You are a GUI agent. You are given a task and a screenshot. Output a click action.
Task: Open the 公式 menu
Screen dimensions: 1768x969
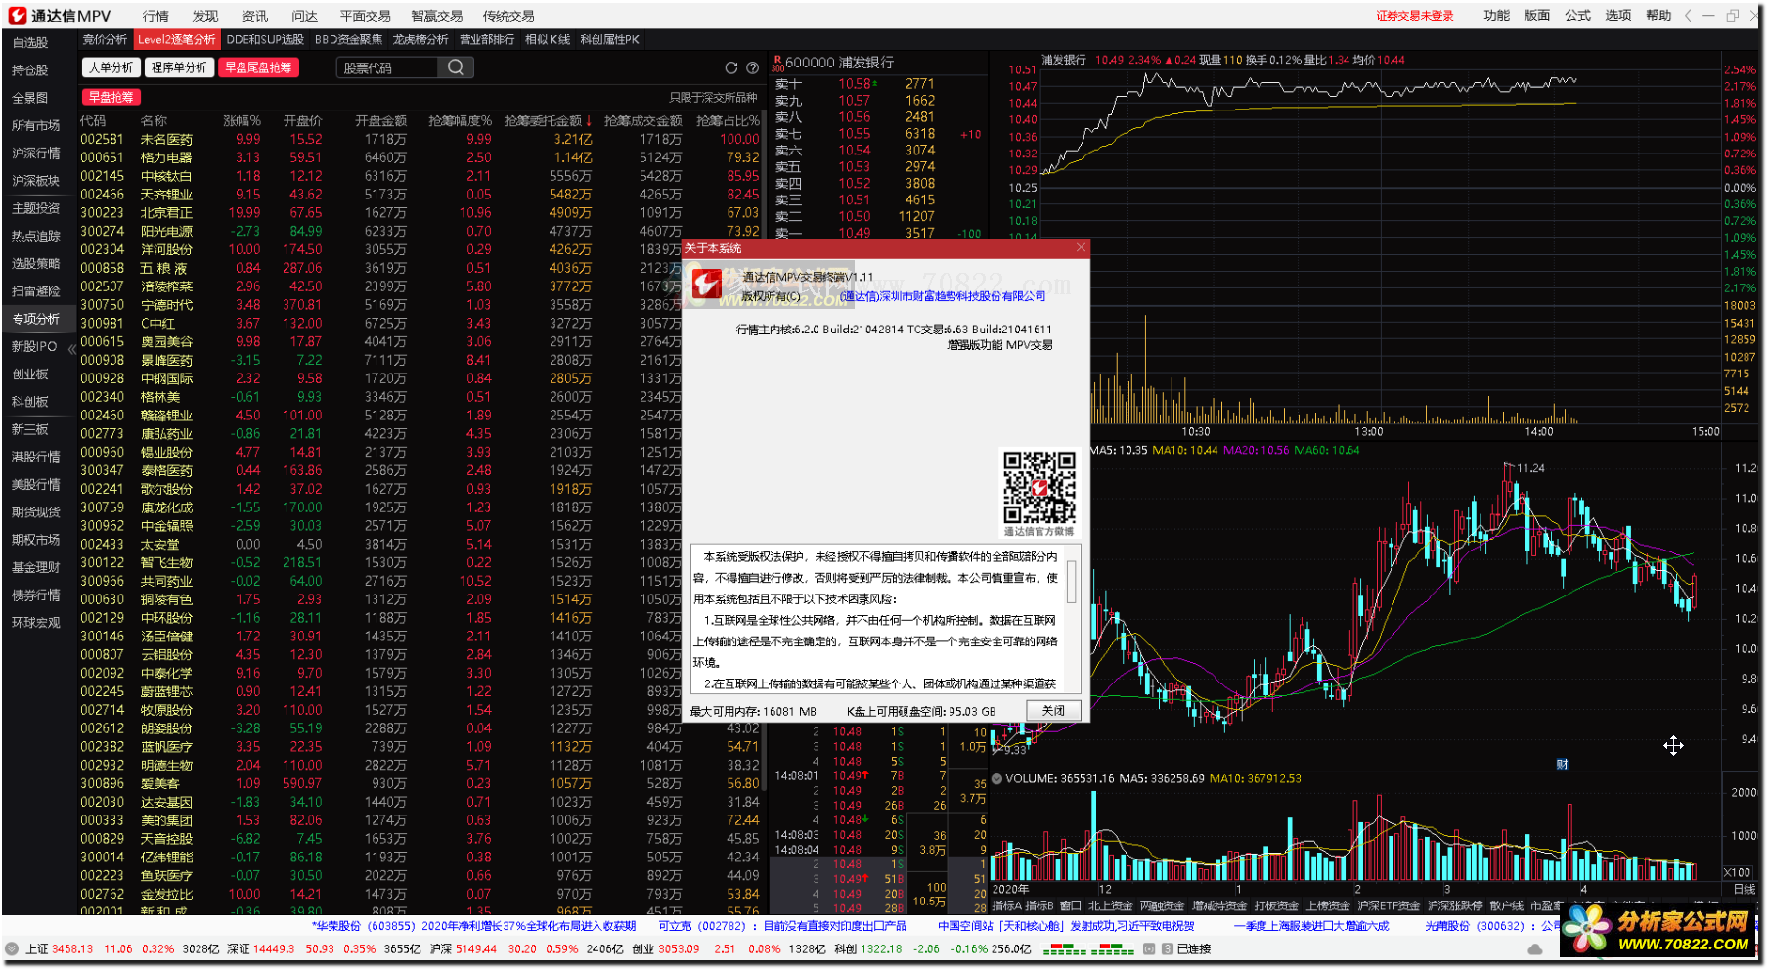pos(1577,16)
